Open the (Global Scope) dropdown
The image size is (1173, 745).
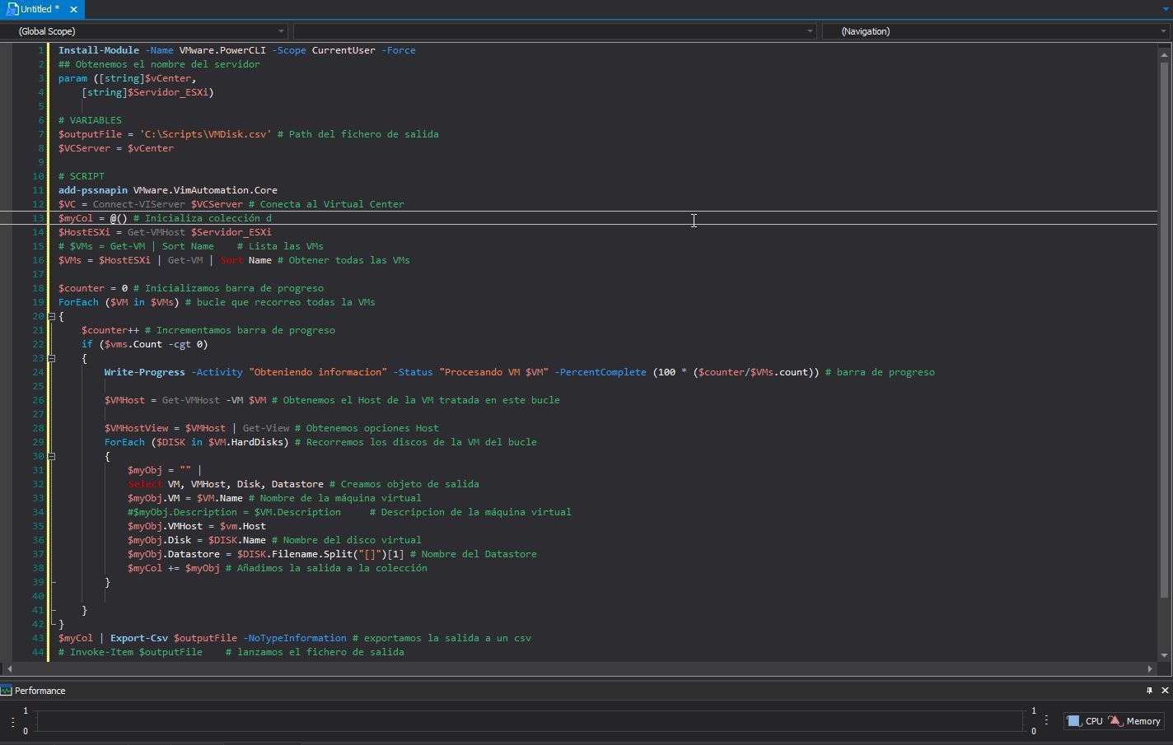145,31
